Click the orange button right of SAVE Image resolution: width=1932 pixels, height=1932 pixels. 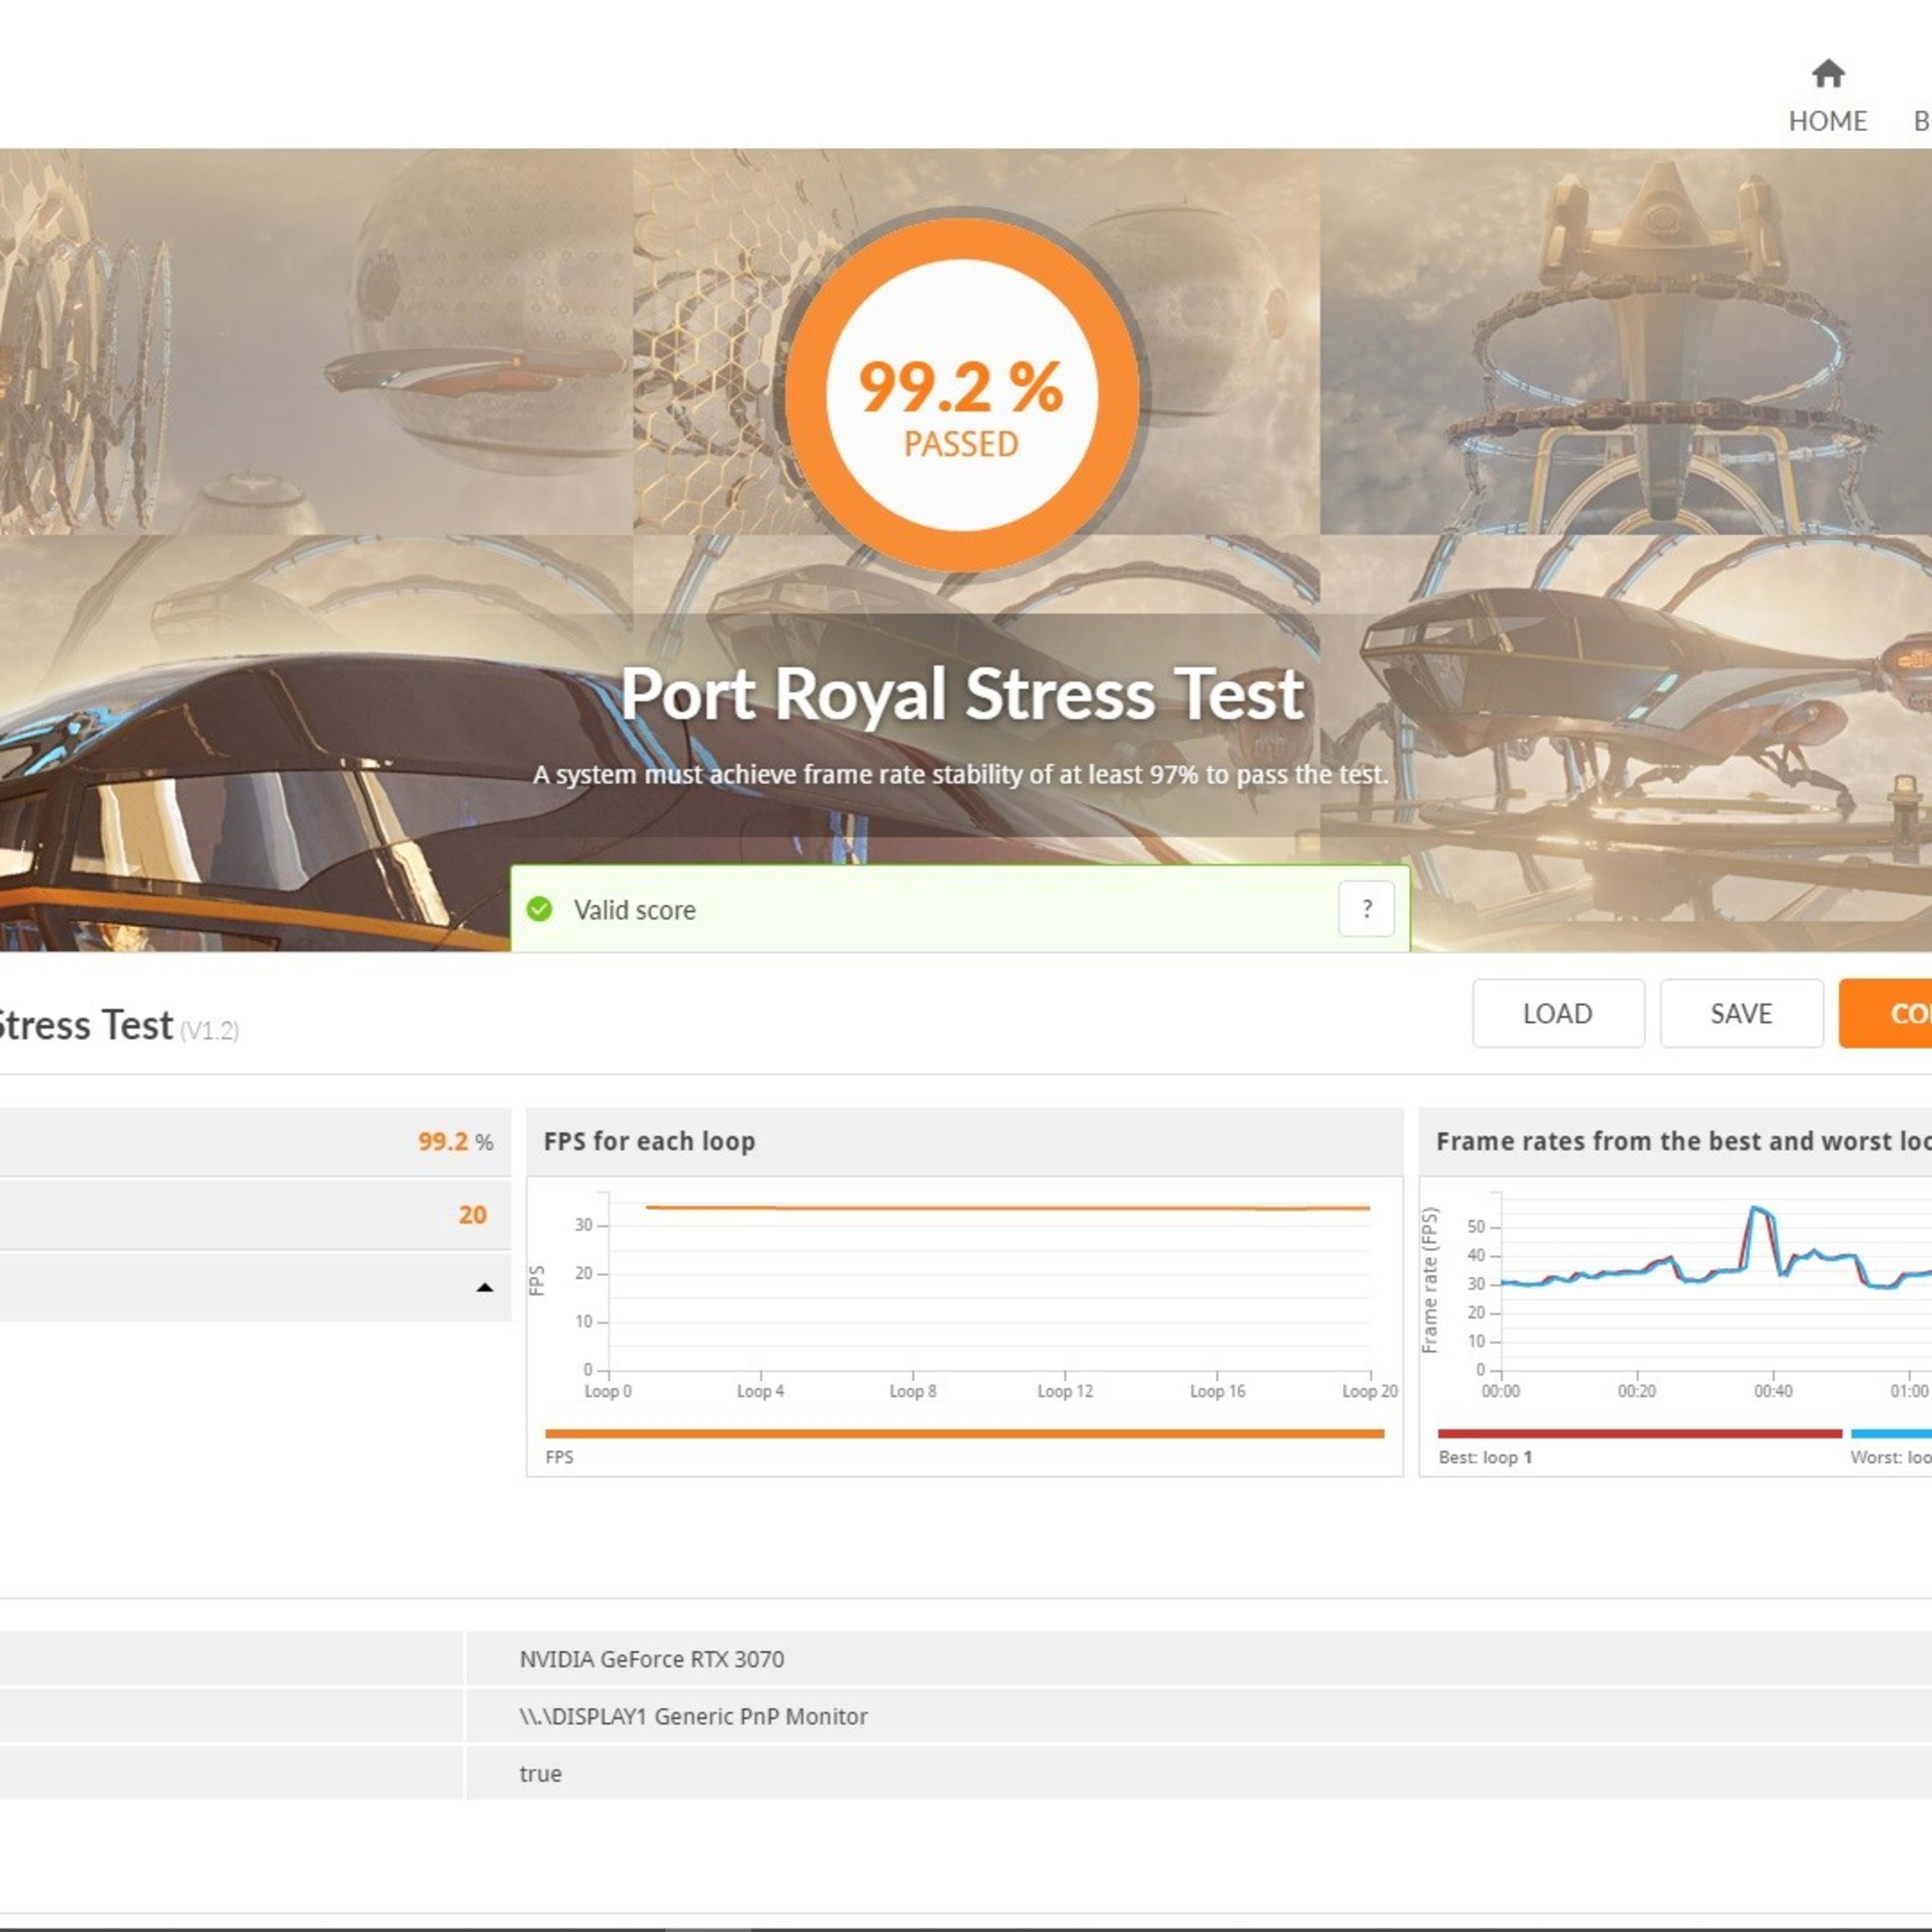1886,1013
